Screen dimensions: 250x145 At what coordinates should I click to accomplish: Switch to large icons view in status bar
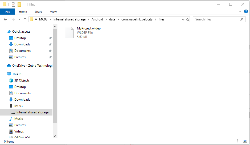(245, 141)
